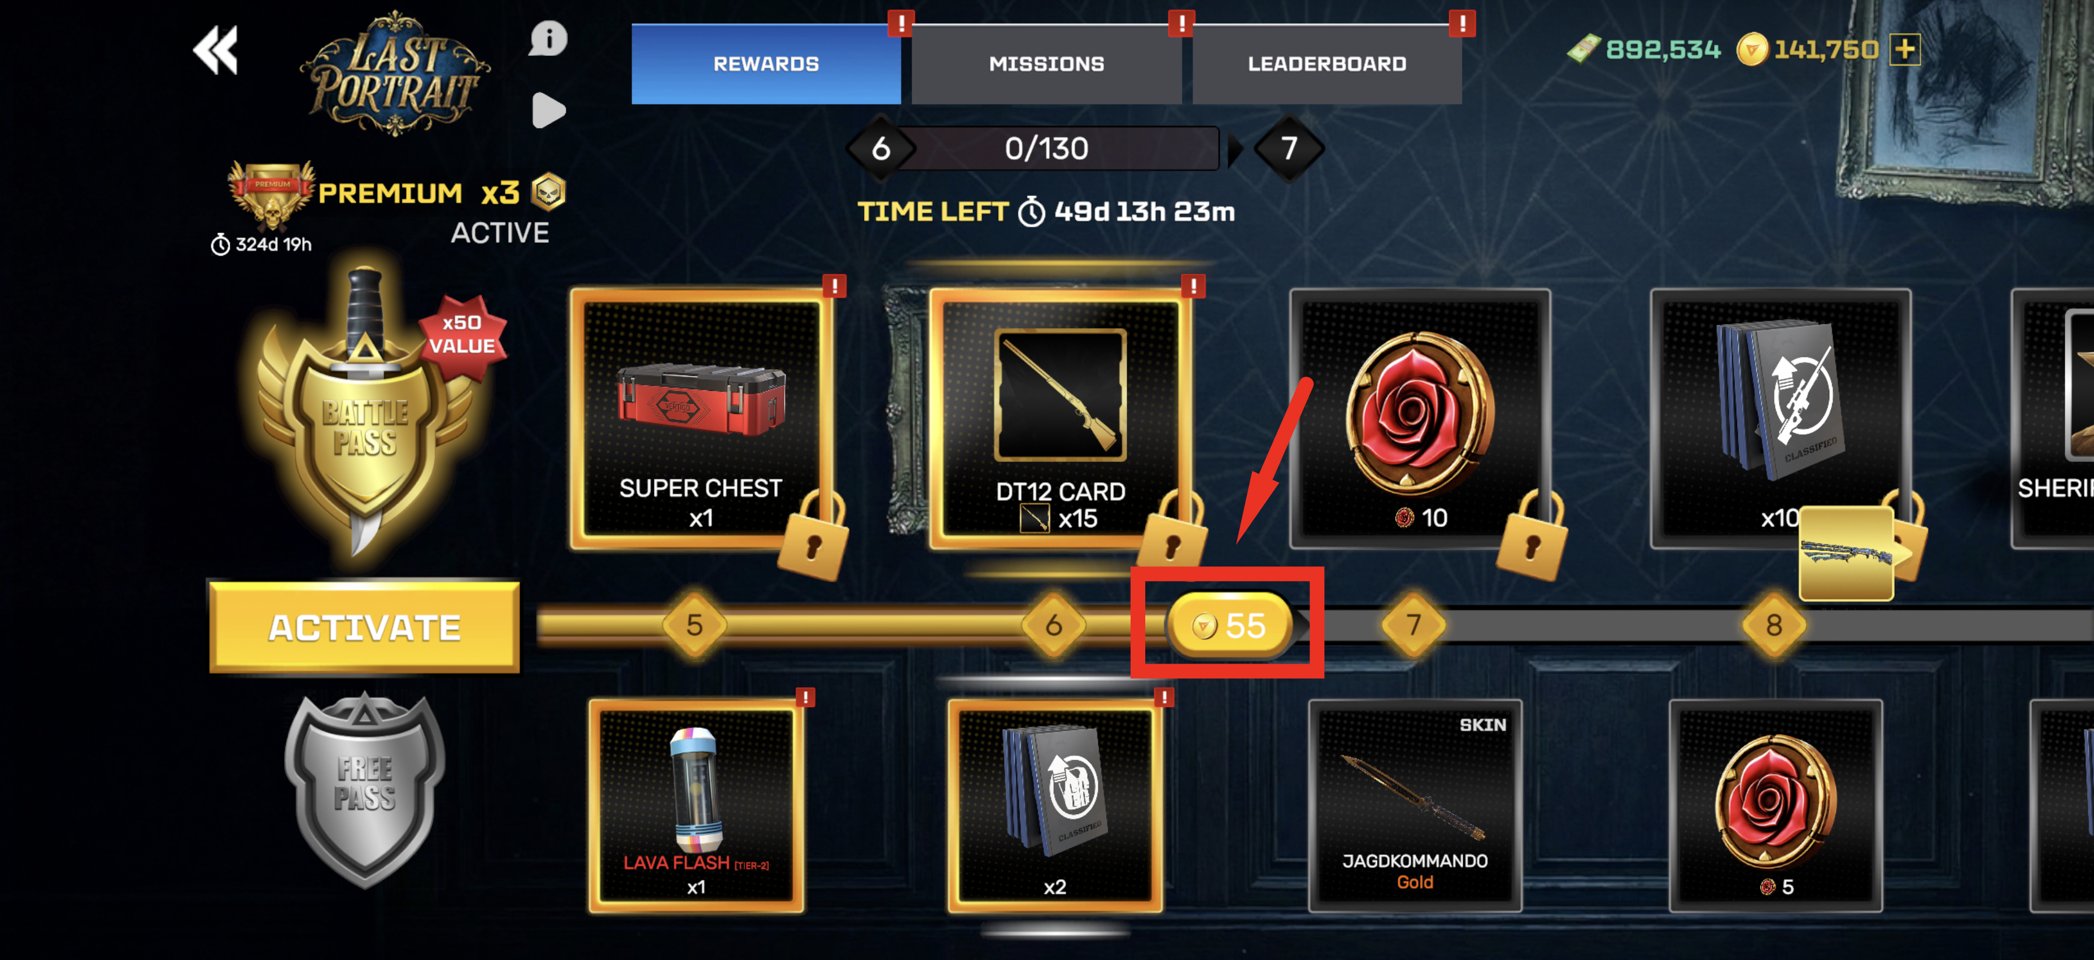Select level 8 marker on track
The width and height of the screenshot is (2094, 960).
point(1774,625)
